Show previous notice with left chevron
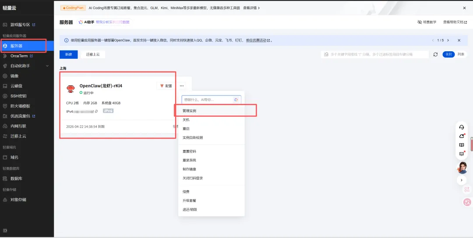This screenshot has width=473, height=238. point(433,40)
